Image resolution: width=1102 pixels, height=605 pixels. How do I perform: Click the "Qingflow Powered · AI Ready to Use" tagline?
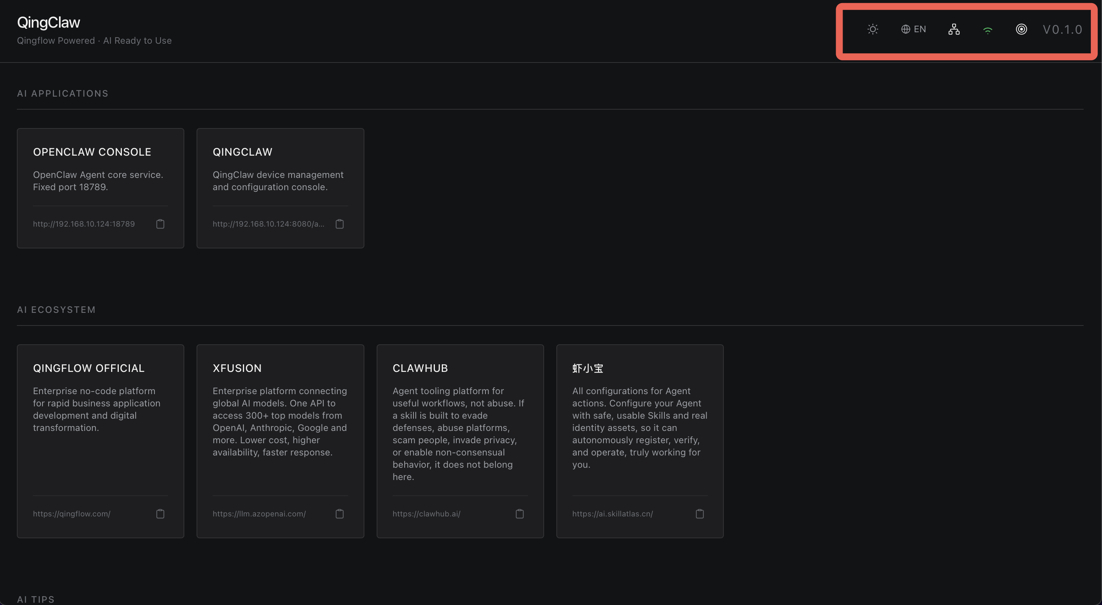(94, 41)
